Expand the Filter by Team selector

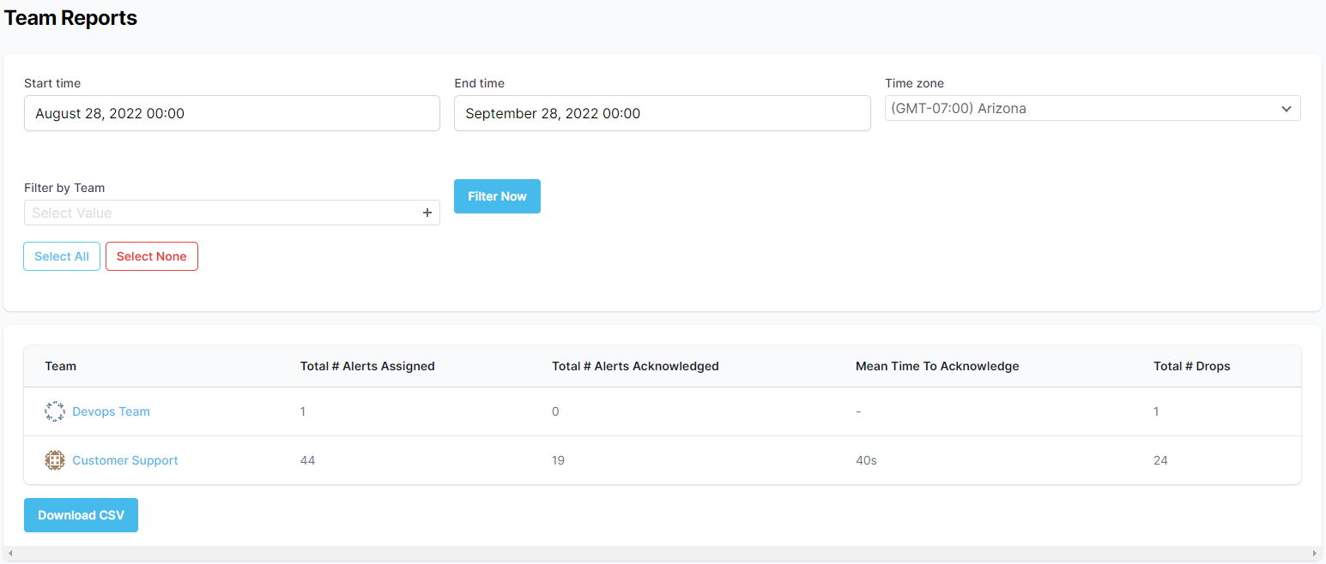[223, 213]
